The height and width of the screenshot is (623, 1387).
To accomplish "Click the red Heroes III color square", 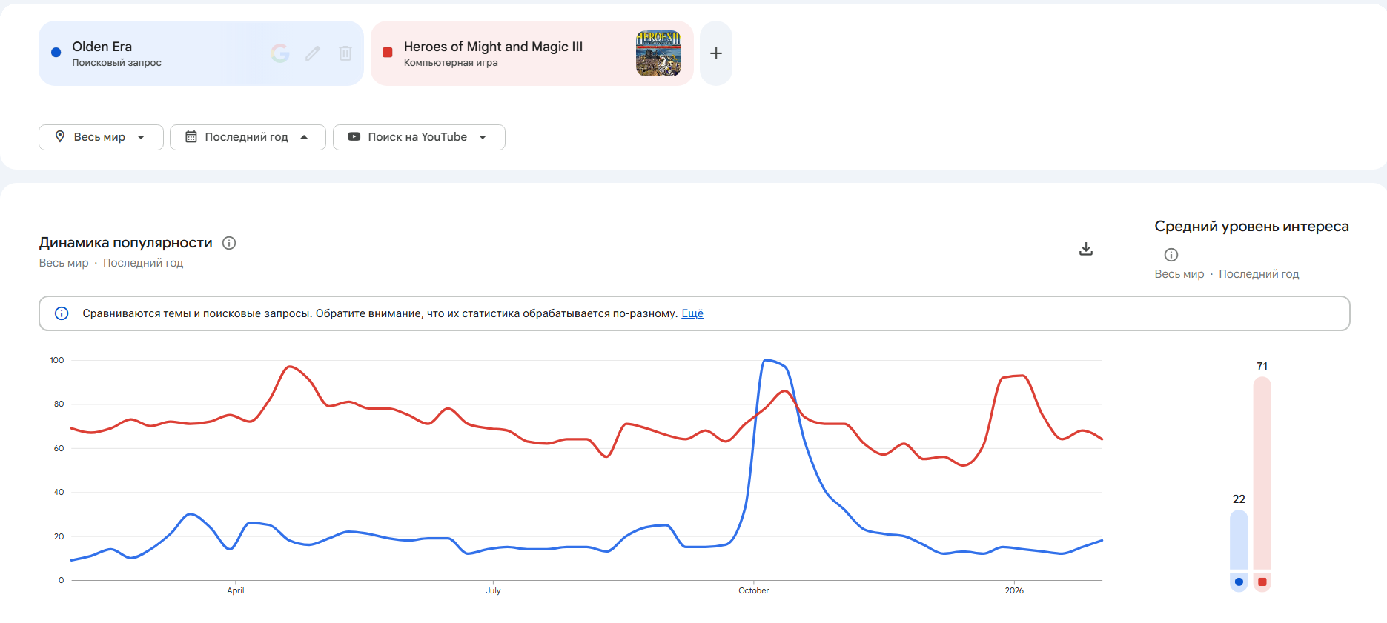I will pos(387,53).
